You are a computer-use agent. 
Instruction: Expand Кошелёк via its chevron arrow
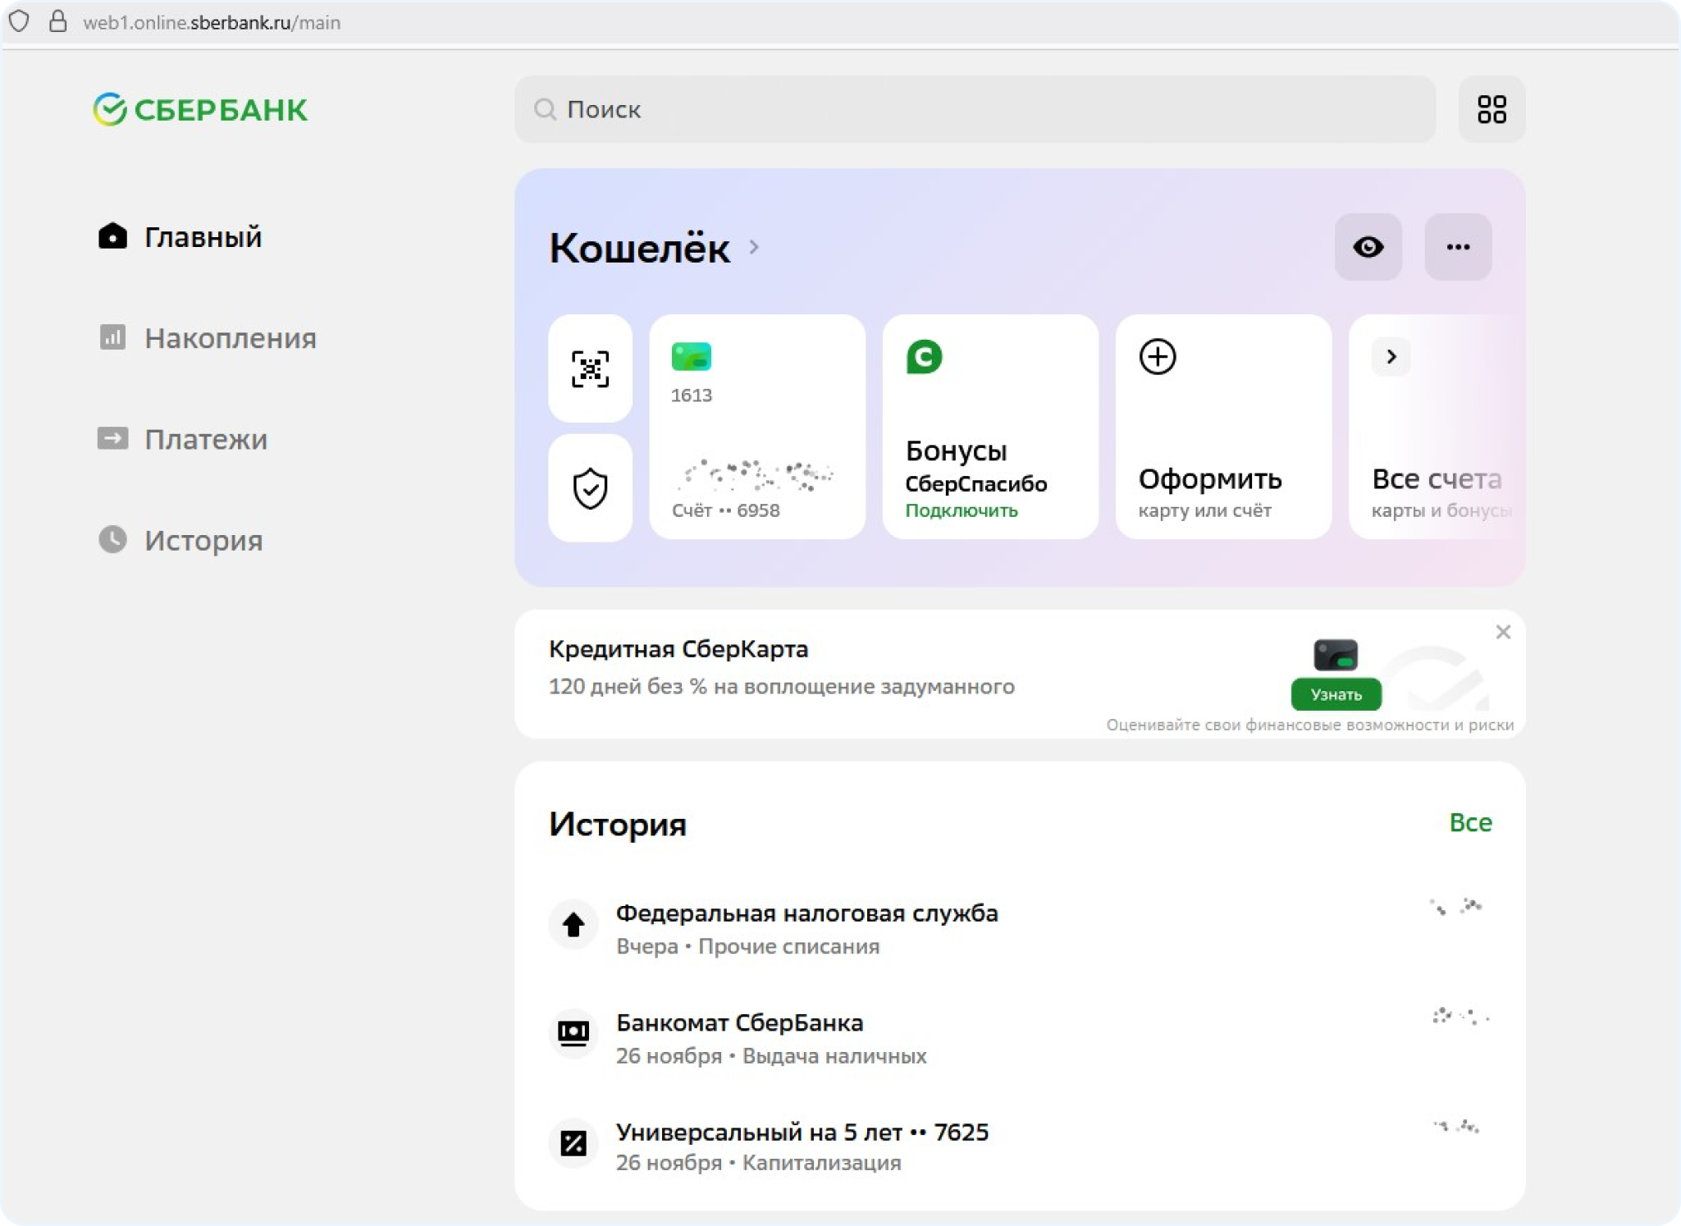coord(754,247)
